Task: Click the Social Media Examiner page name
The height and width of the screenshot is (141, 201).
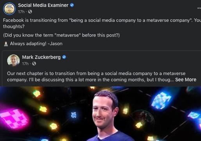Action: 43,5
